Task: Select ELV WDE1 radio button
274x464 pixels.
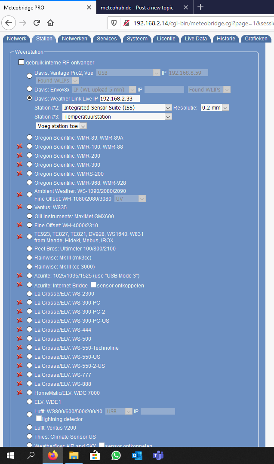Action: [29, 402]
